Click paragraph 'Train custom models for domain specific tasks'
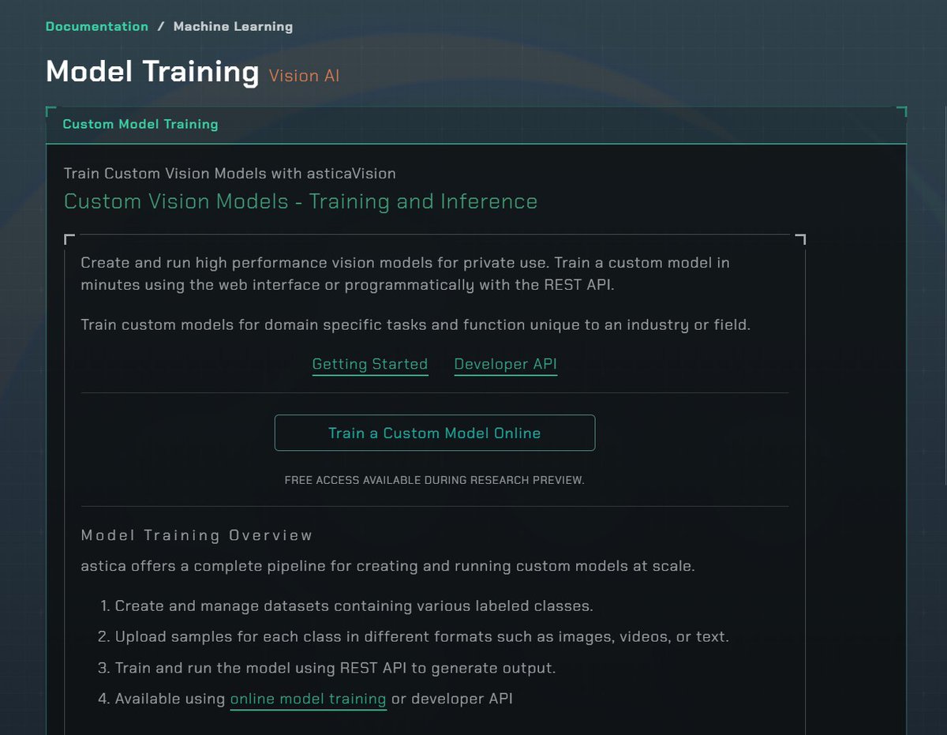947x735 pixels. click(x=416, y=324)
